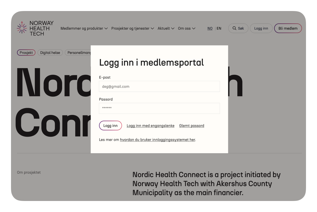This screenshot has height=212, width=317.
Task: Click the Om prosjektet label
Action: click(x=29, y=172)
